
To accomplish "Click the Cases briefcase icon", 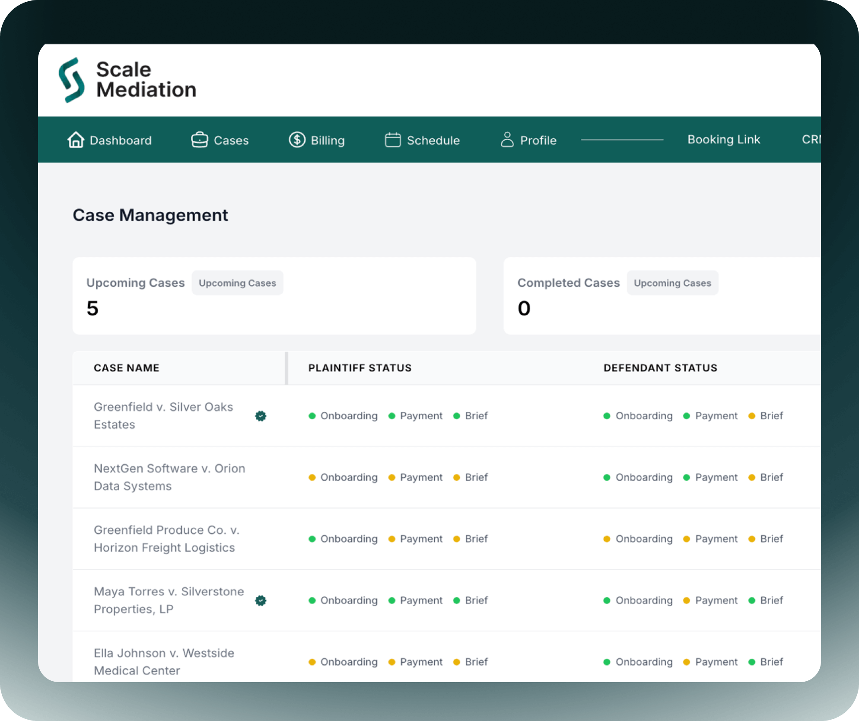I will pyautogui.click(x=200, y=140).
